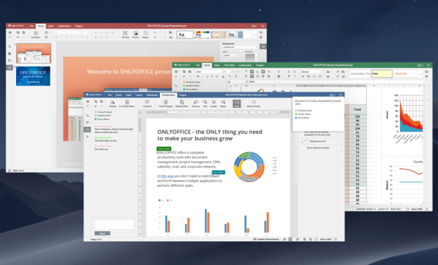The image size is (438, 265).
Task: Open the Plugins tab in presentation window
Action: click(x=79, y=26)
